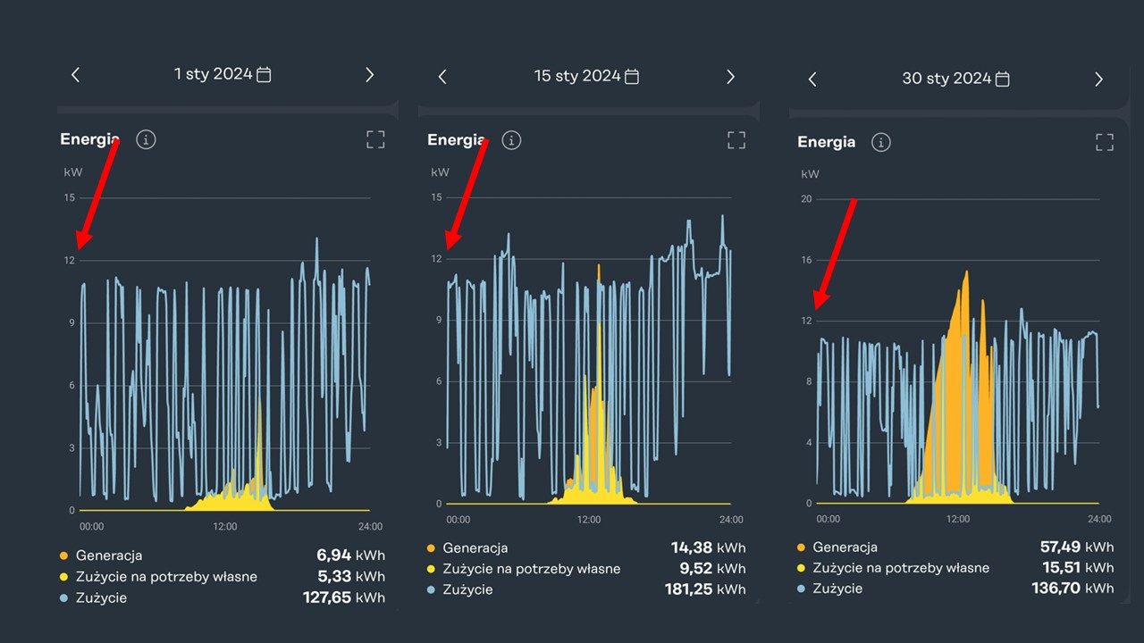Open calendar picker for 1 sty 2024

coord(264,75)
